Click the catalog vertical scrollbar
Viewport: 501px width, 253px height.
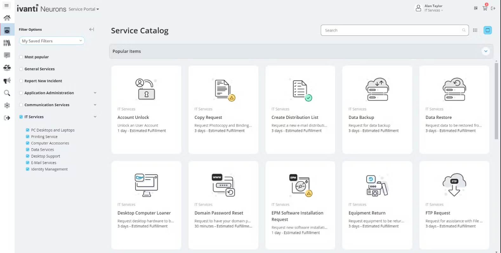(496, 101)
